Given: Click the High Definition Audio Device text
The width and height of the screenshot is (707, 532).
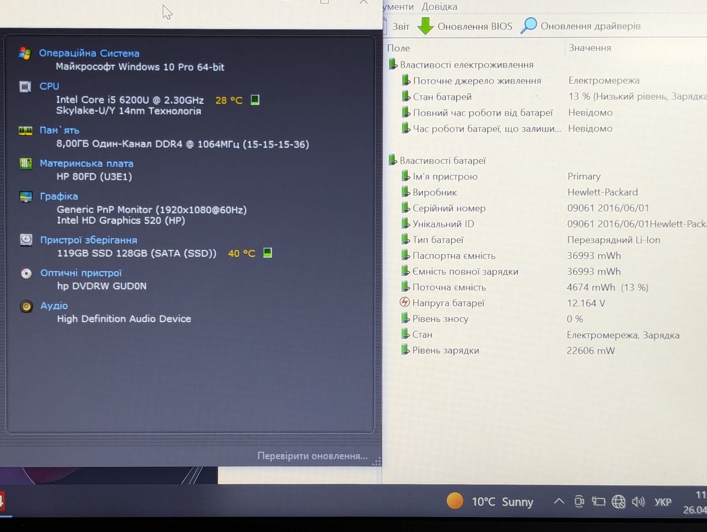Looking at the screenshot, I should point(124,319).
